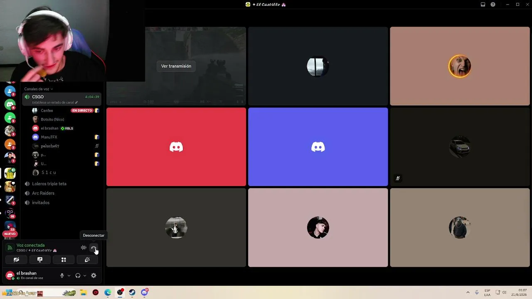The width and height of the screenshot is (532, 299).
Task: Open noise suppression waveform icon
Action: (x=84, y=248)
